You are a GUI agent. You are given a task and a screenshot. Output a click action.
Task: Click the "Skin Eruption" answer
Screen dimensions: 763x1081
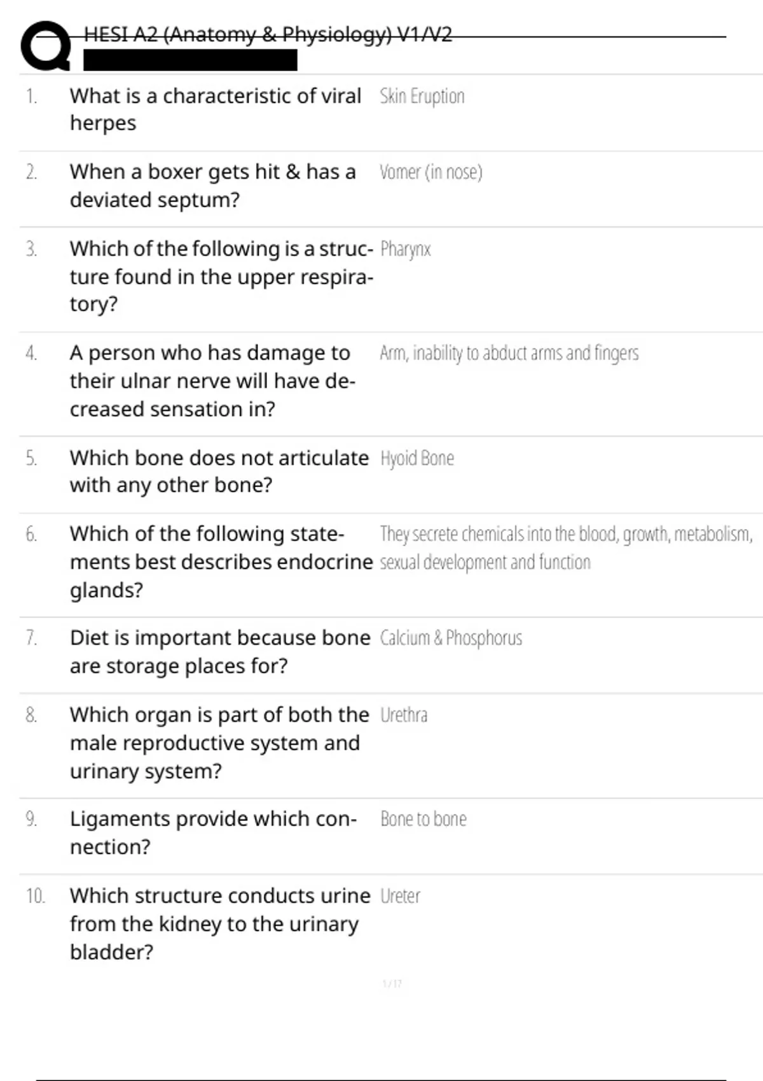422,97
